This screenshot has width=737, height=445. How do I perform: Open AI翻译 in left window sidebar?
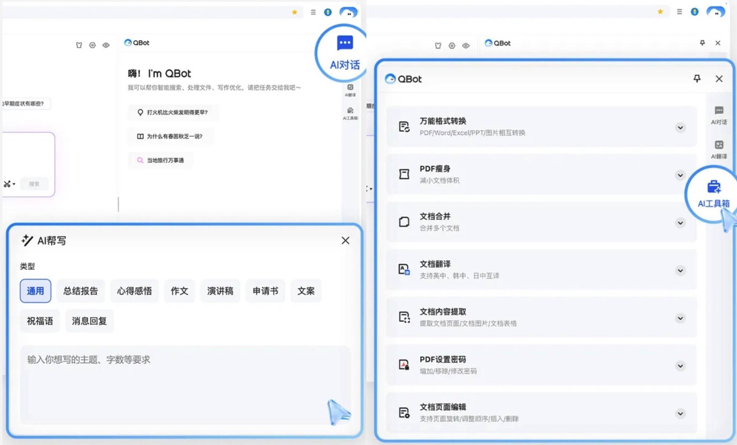point(350,90)
